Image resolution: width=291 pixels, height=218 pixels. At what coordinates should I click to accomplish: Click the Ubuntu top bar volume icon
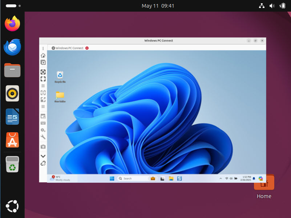pos(272,6)
